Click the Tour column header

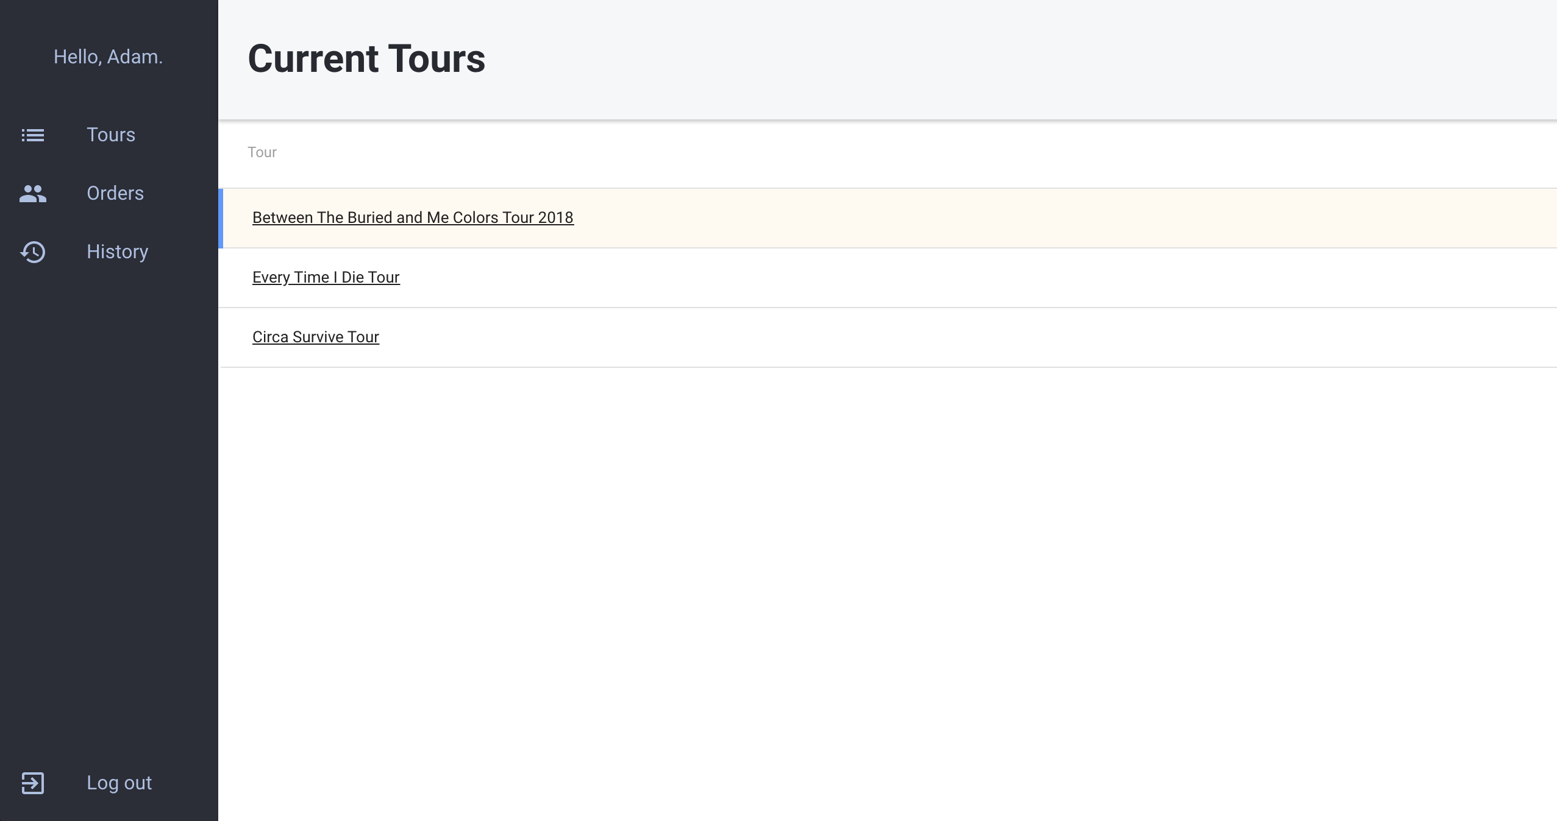point(262,152)
